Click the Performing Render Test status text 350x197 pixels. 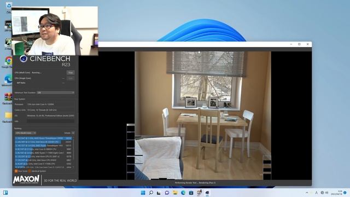tap(195, 183)
